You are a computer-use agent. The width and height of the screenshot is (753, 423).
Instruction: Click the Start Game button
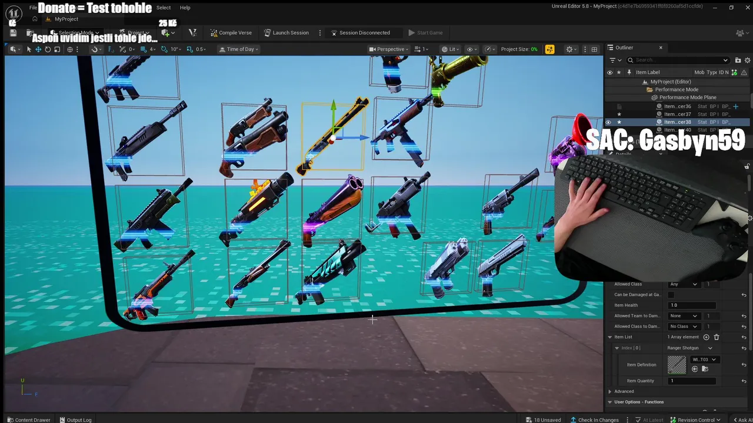[425, 33]
